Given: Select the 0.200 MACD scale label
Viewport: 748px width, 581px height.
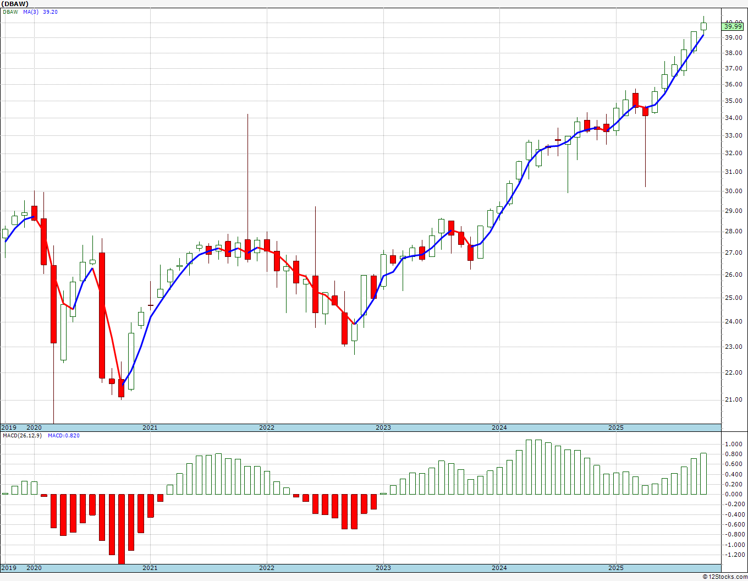Looking at the screenshot, I should tap(734, 484).
